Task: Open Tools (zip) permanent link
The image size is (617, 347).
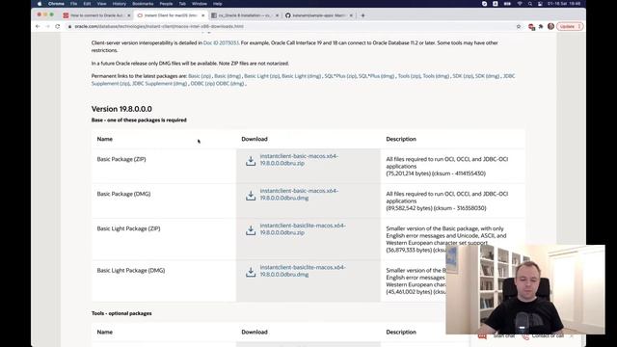Action: tap(409, 76)
